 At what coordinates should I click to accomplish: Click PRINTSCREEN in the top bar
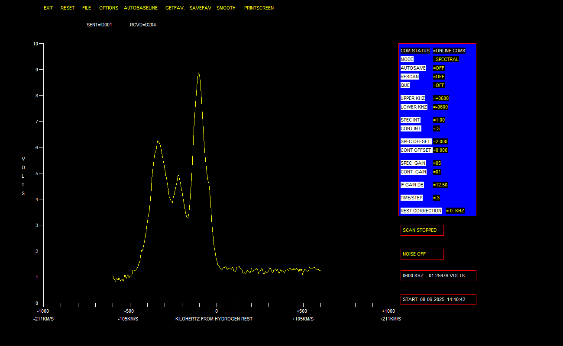(x=259, y=8)
